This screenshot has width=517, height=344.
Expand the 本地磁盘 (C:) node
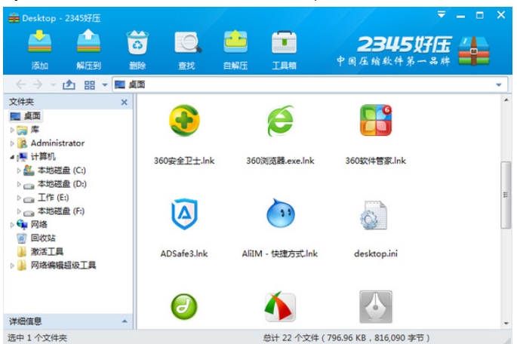(x=19, y=170)
